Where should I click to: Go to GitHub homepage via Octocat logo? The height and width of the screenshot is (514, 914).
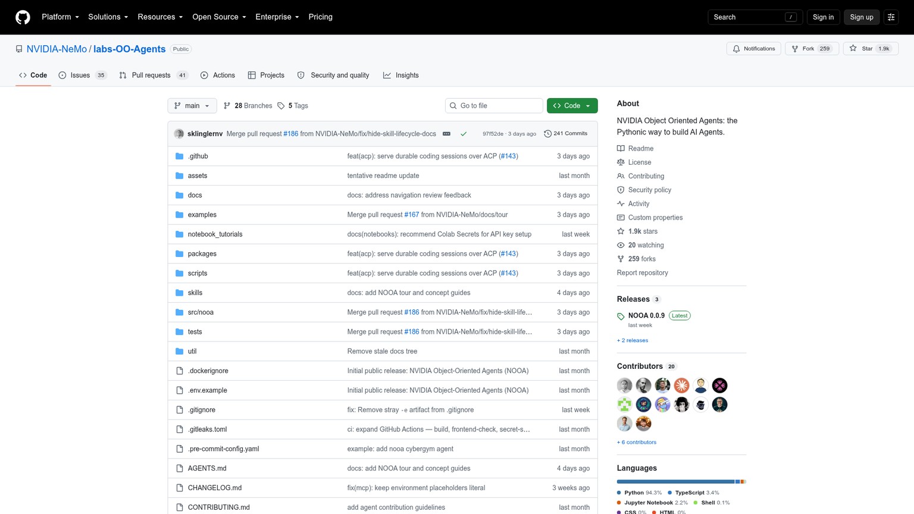[x=23, y=17]
